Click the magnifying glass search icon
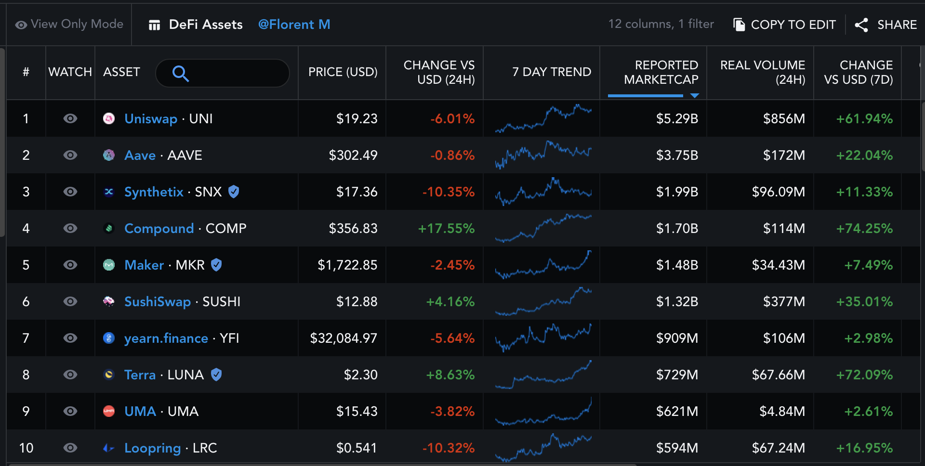 (x=180, y=73)
